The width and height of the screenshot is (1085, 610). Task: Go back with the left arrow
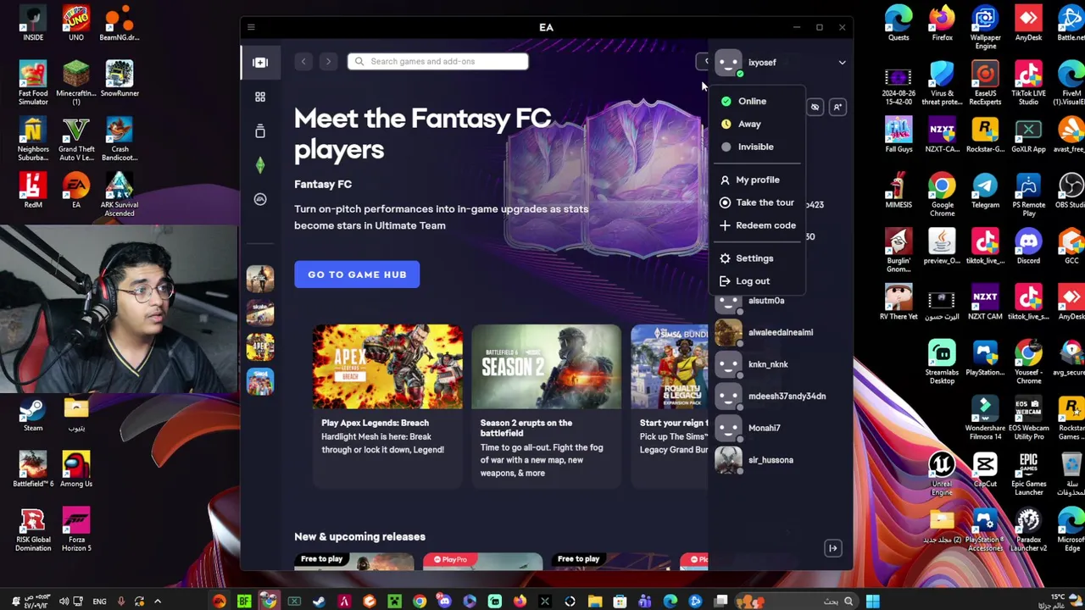click(x=303, y=61)
